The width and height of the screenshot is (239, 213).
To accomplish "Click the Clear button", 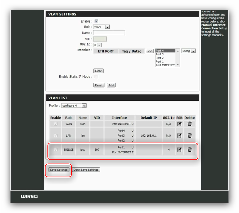I will [98, 71].
